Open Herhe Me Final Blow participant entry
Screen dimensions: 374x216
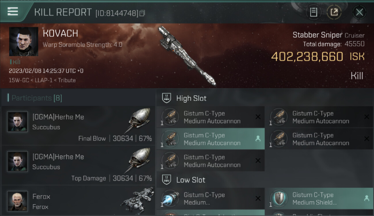pyautogui.click(x=78, y=126)
